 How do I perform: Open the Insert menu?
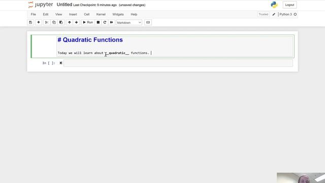pyautogui.click(x=73, y=14)
